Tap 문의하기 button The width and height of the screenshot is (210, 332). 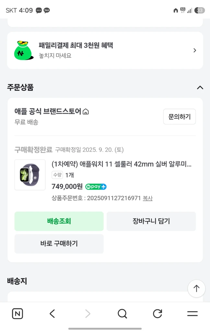pos(180,116)
